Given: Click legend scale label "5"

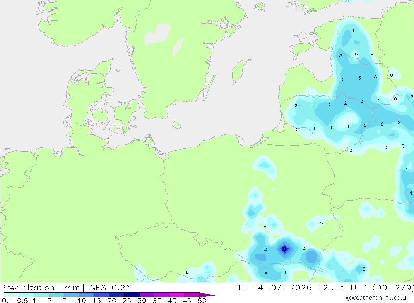Looking at the screenshot, I should click(64, 301).
